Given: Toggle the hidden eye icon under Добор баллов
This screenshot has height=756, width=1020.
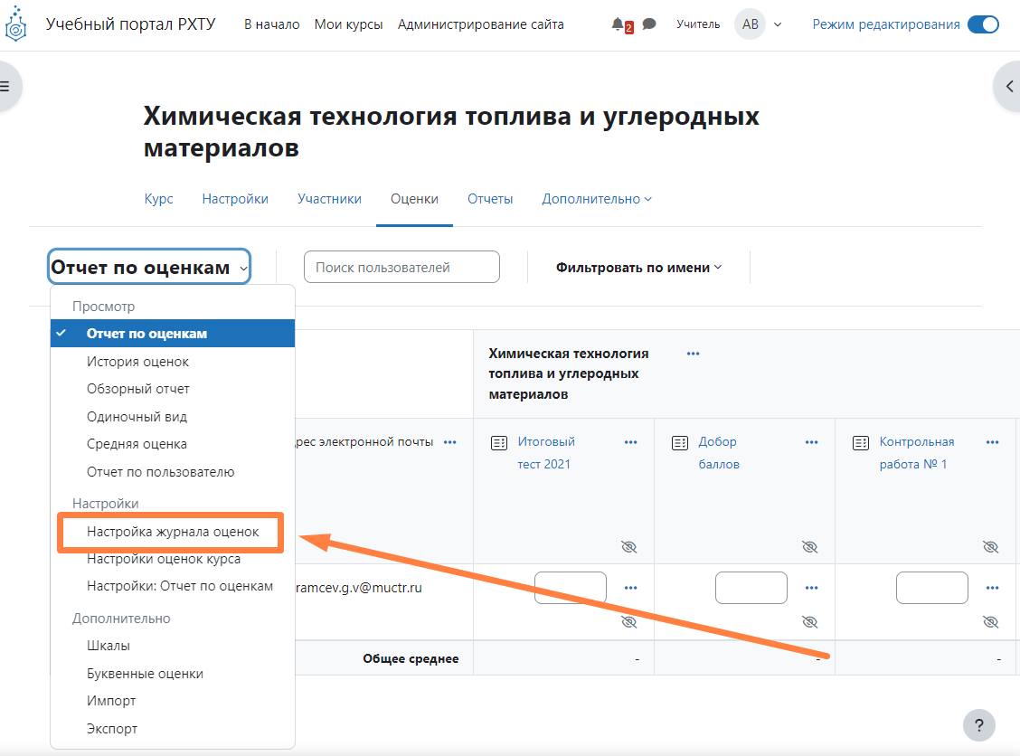Looking at the screenshot, I should pos(809,547).
